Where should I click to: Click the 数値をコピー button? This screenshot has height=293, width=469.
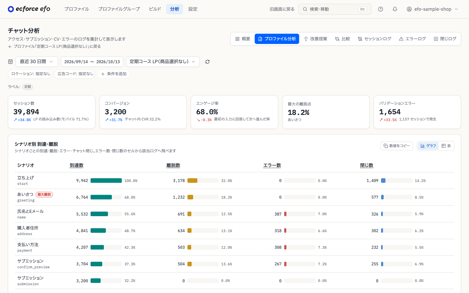pos(397,146)
